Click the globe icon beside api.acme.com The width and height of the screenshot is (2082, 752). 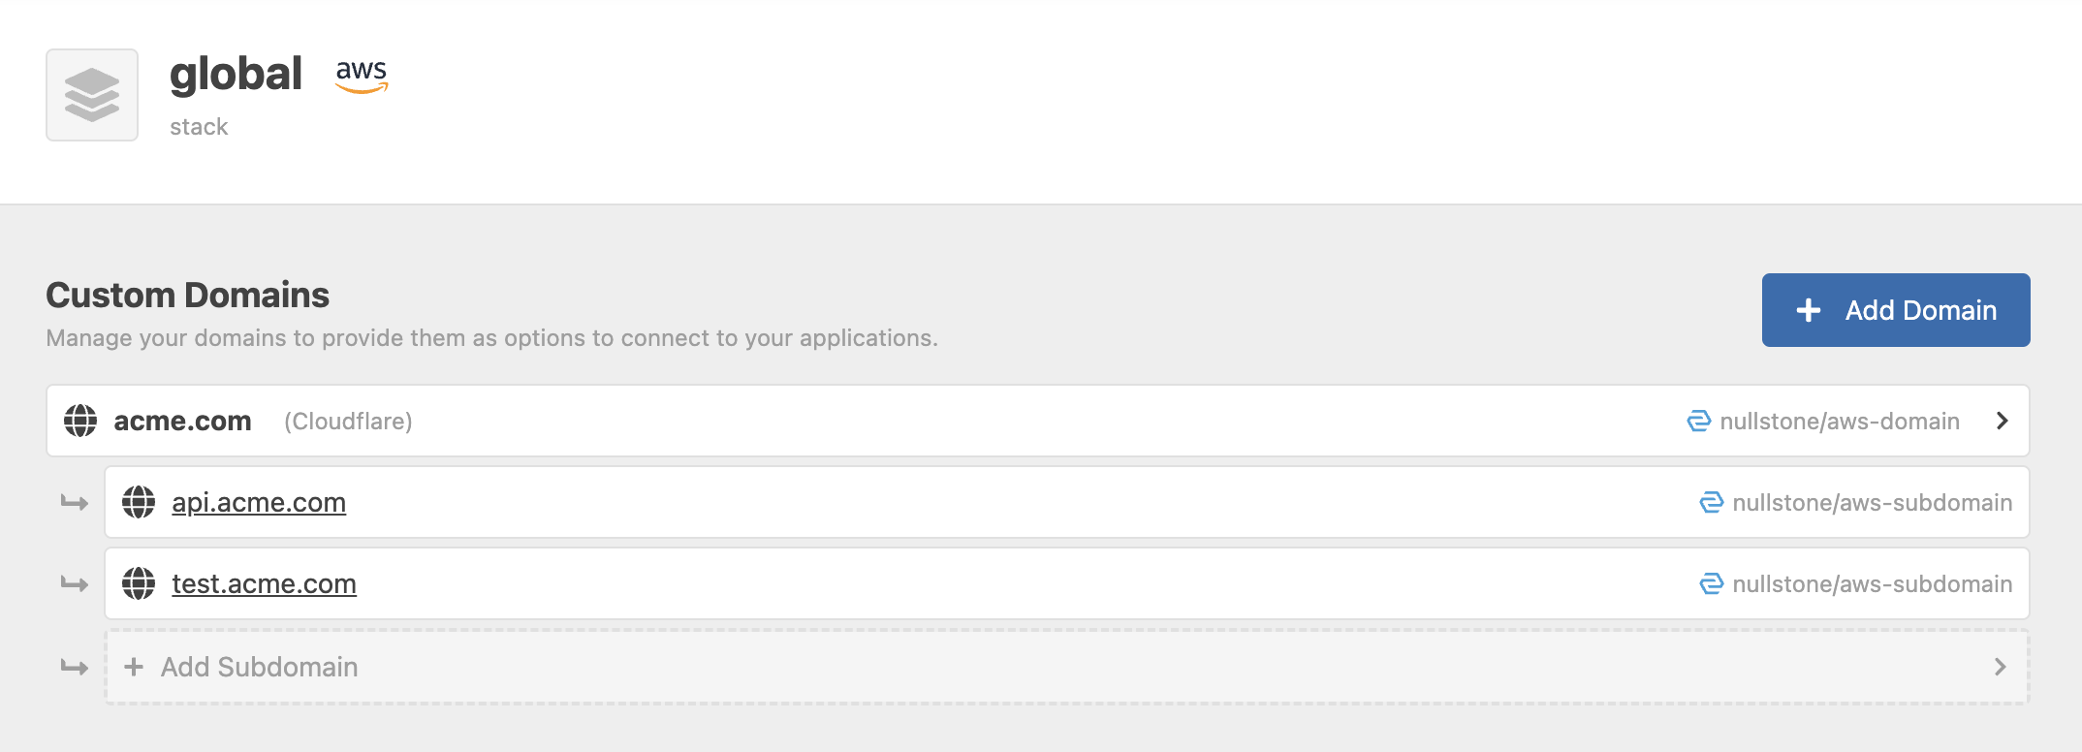tap(139, 502)
